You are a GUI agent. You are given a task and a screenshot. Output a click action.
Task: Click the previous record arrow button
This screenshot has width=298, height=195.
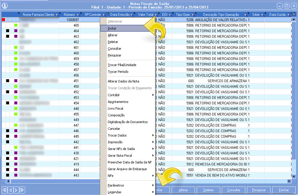11,190
